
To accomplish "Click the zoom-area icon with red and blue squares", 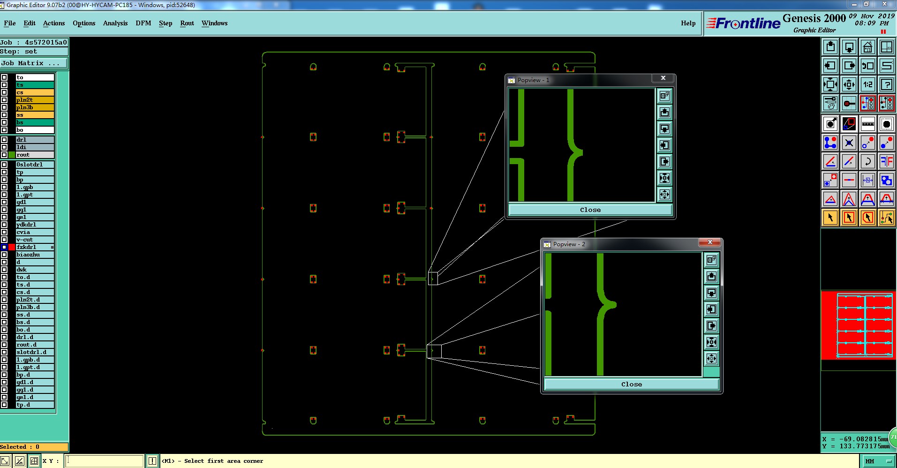I will [x=849, y=124].
